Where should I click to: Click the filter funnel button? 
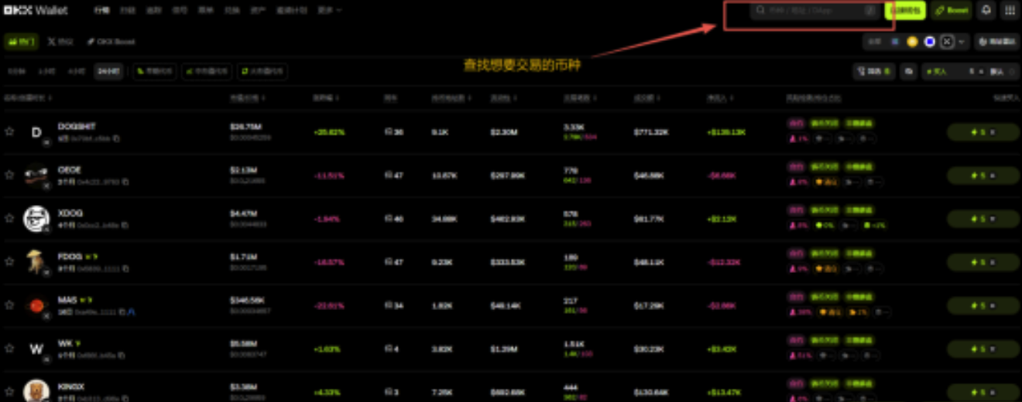(873, 71)
